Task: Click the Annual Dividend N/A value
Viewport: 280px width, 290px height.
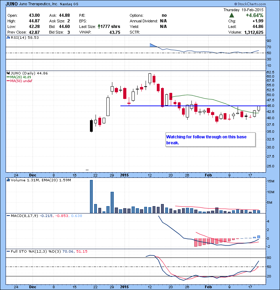Action: pyautogui.click(x=163, y=21)
